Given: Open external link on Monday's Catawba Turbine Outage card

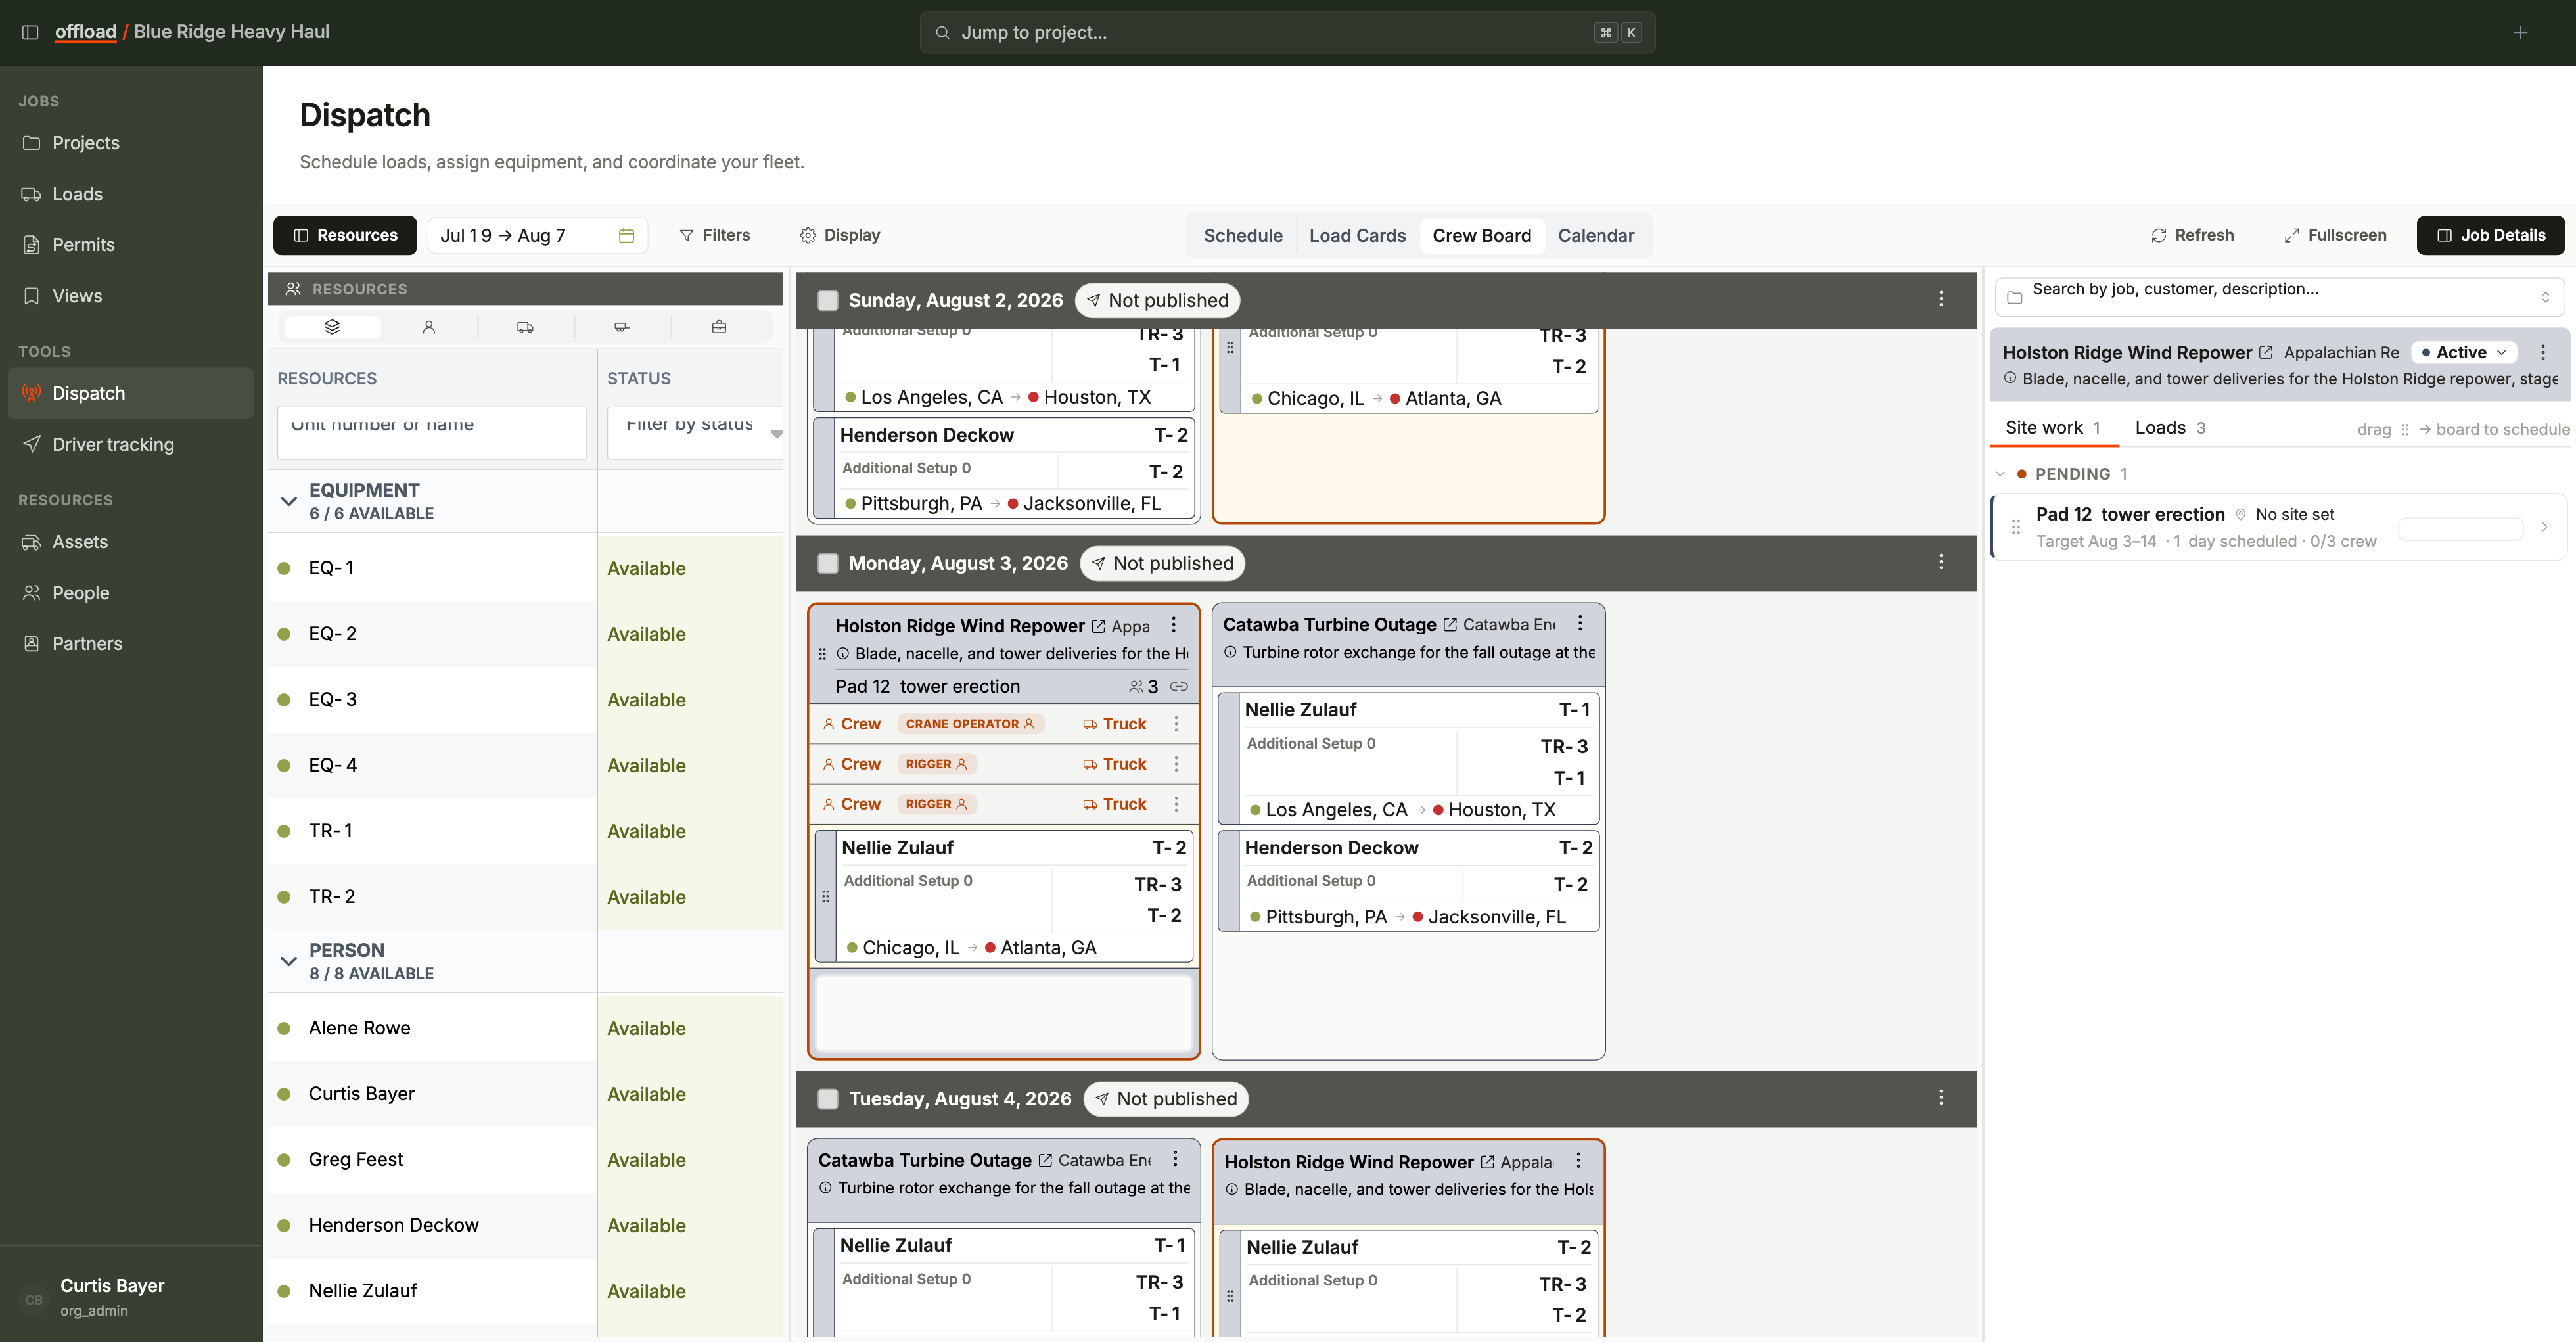Looking at the screenshot, I should point(1450,624).
